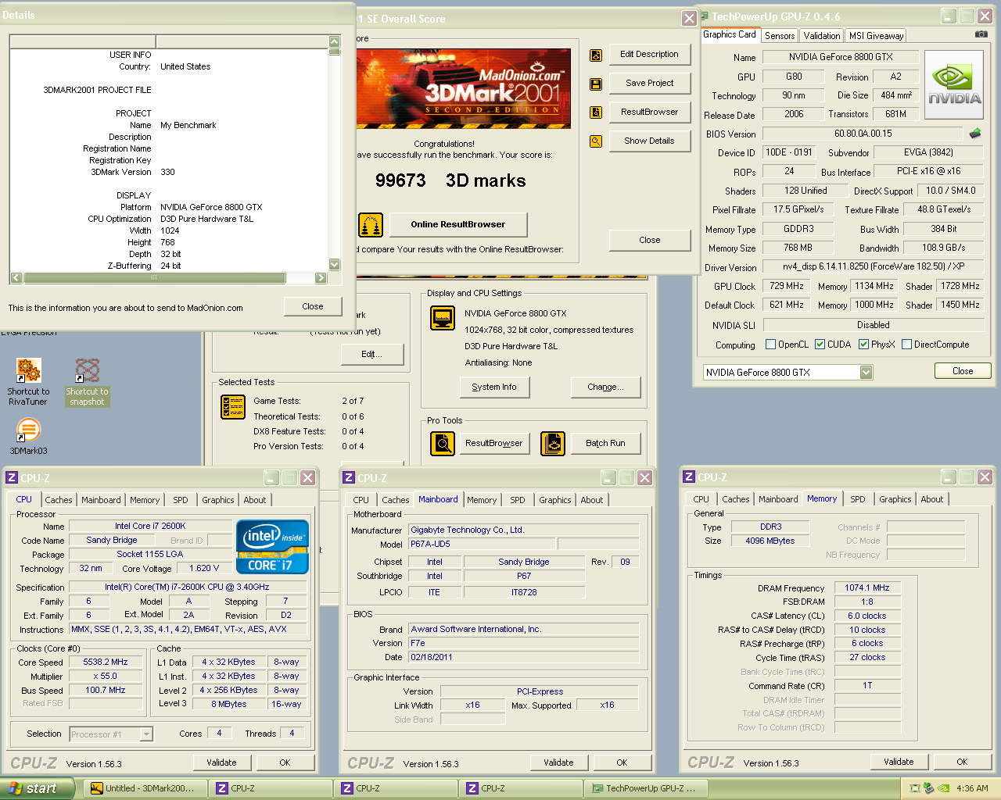The height and width of the screenshot is (800, 1001).
Task: Open the Graphics tab in CPU-Z Memory window
Action: coord(895,499)
